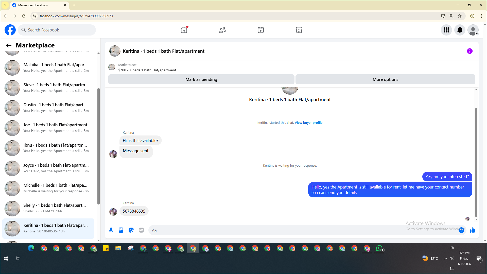This screenshot has width=487, height=274.
Task: Open conversation information purple icon
Action: tap(470, 51)
